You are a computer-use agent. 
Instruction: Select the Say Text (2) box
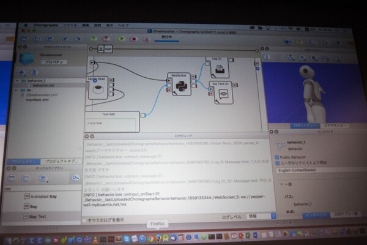[x=223, y=92]
